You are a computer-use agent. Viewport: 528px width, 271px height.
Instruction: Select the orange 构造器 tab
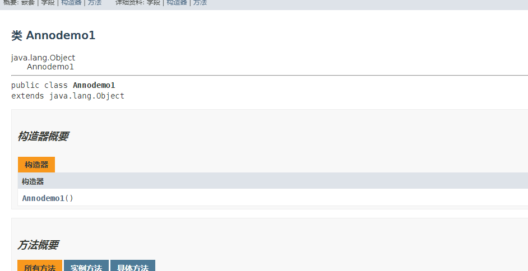pyautogui.click(x=36, y=165)
